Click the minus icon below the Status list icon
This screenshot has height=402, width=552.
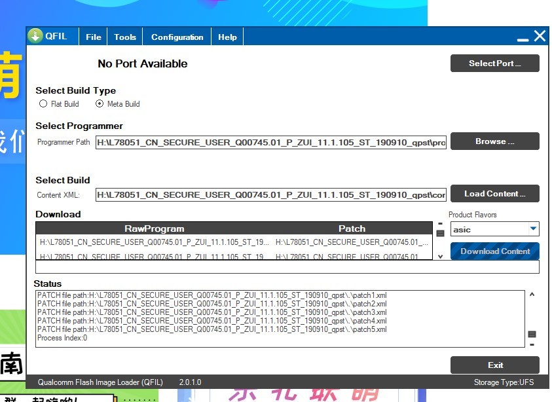532,344
